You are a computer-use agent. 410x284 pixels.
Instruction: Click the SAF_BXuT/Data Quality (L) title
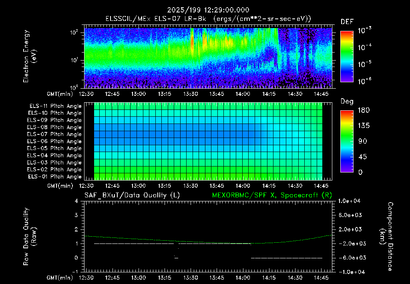[132, 195]
